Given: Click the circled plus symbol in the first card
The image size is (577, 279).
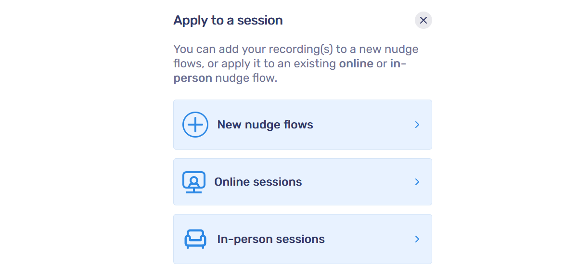Looking at the screenshot, I should pos(195,124).
